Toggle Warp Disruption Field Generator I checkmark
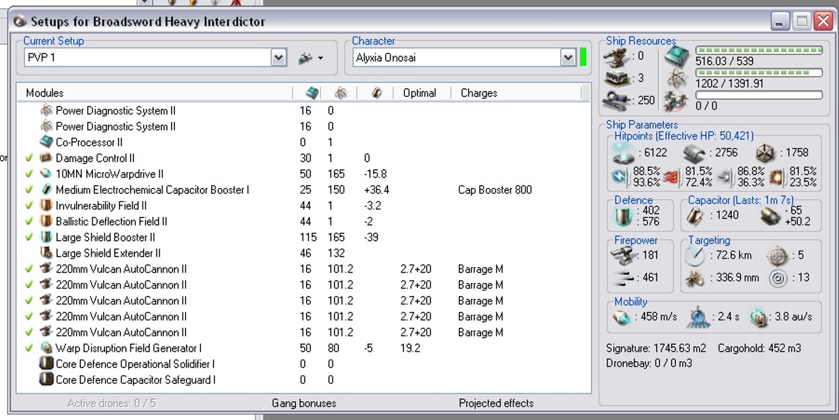Viewport: 839px width, 420px height. [29, 348]
